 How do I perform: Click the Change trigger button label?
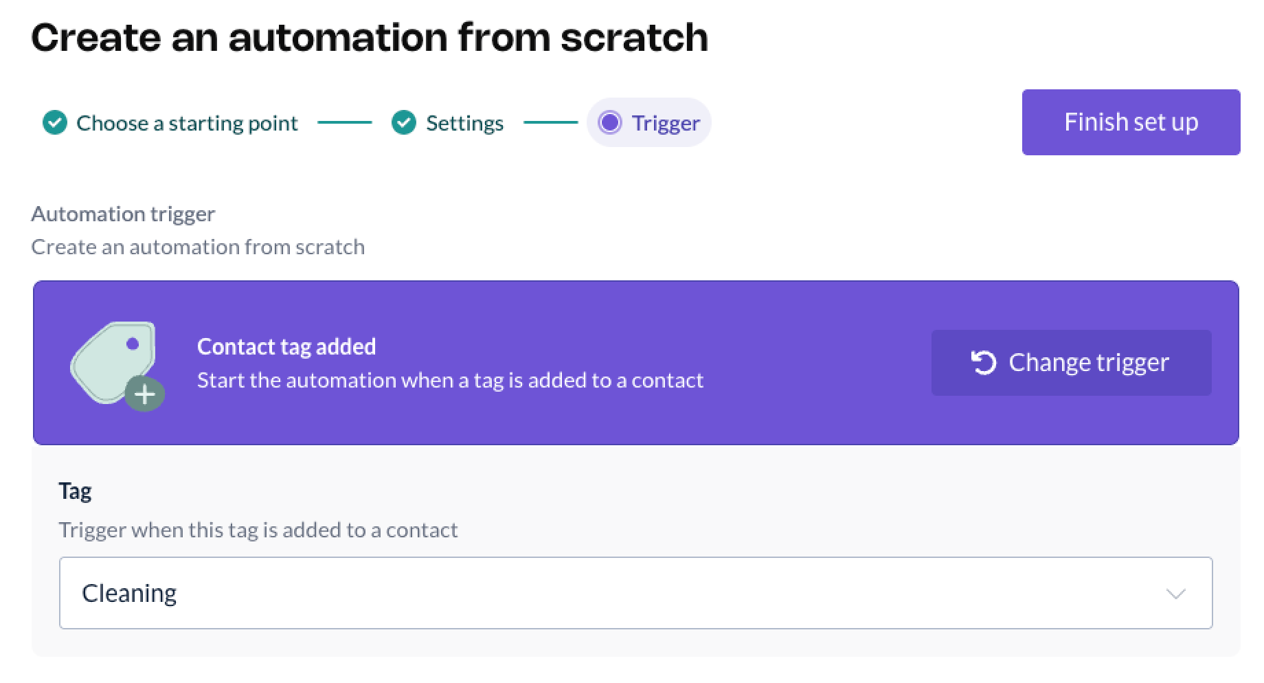tap(1088, 362)
